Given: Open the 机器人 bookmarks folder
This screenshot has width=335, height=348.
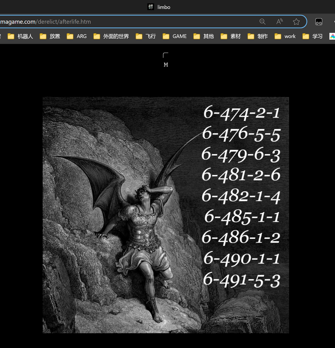Looking at the screenshot, I should click(x=20, y=36).
